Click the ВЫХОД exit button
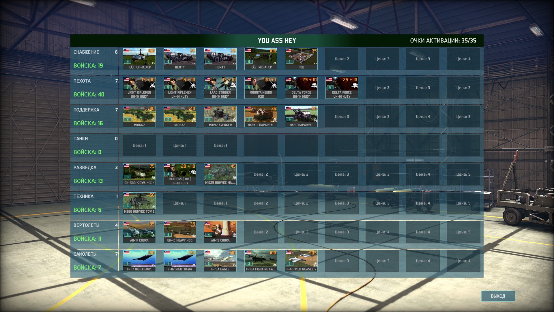This screenshot has height=312, width=554. (x=498, y=296)
